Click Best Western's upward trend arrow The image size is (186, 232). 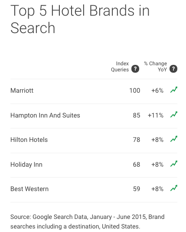pos(174,188)
